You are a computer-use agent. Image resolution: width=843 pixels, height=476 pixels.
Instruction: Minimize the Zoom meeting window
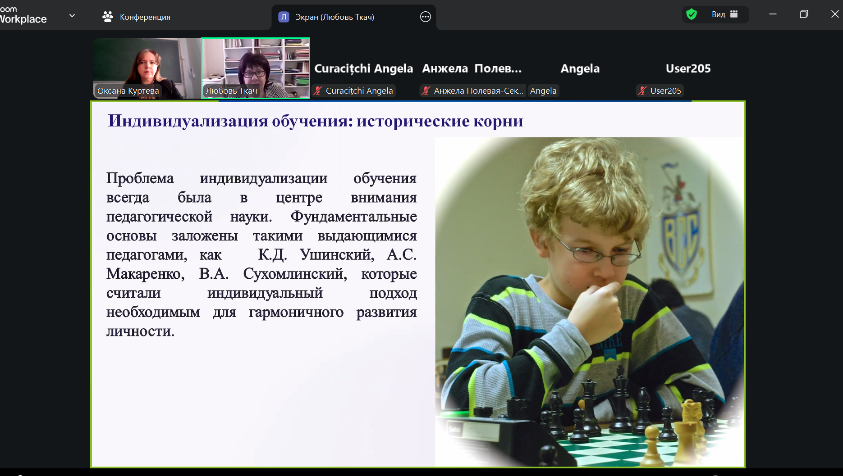pos(773,14)
